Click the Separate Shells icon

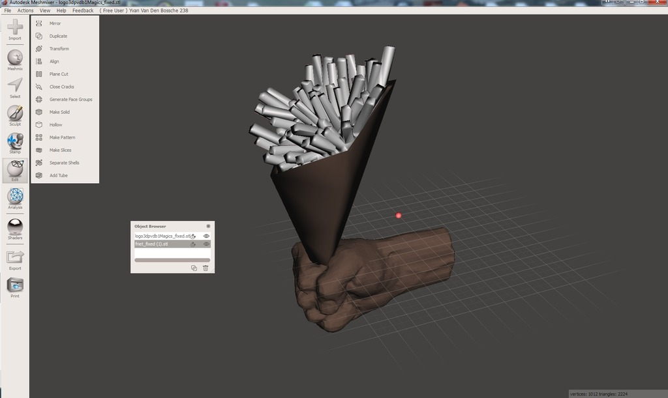[x=38, y=163]
